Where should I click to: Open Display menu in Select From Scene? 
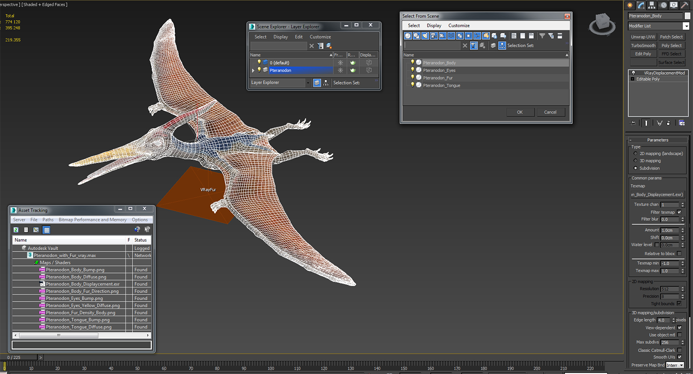coord(434,26)
